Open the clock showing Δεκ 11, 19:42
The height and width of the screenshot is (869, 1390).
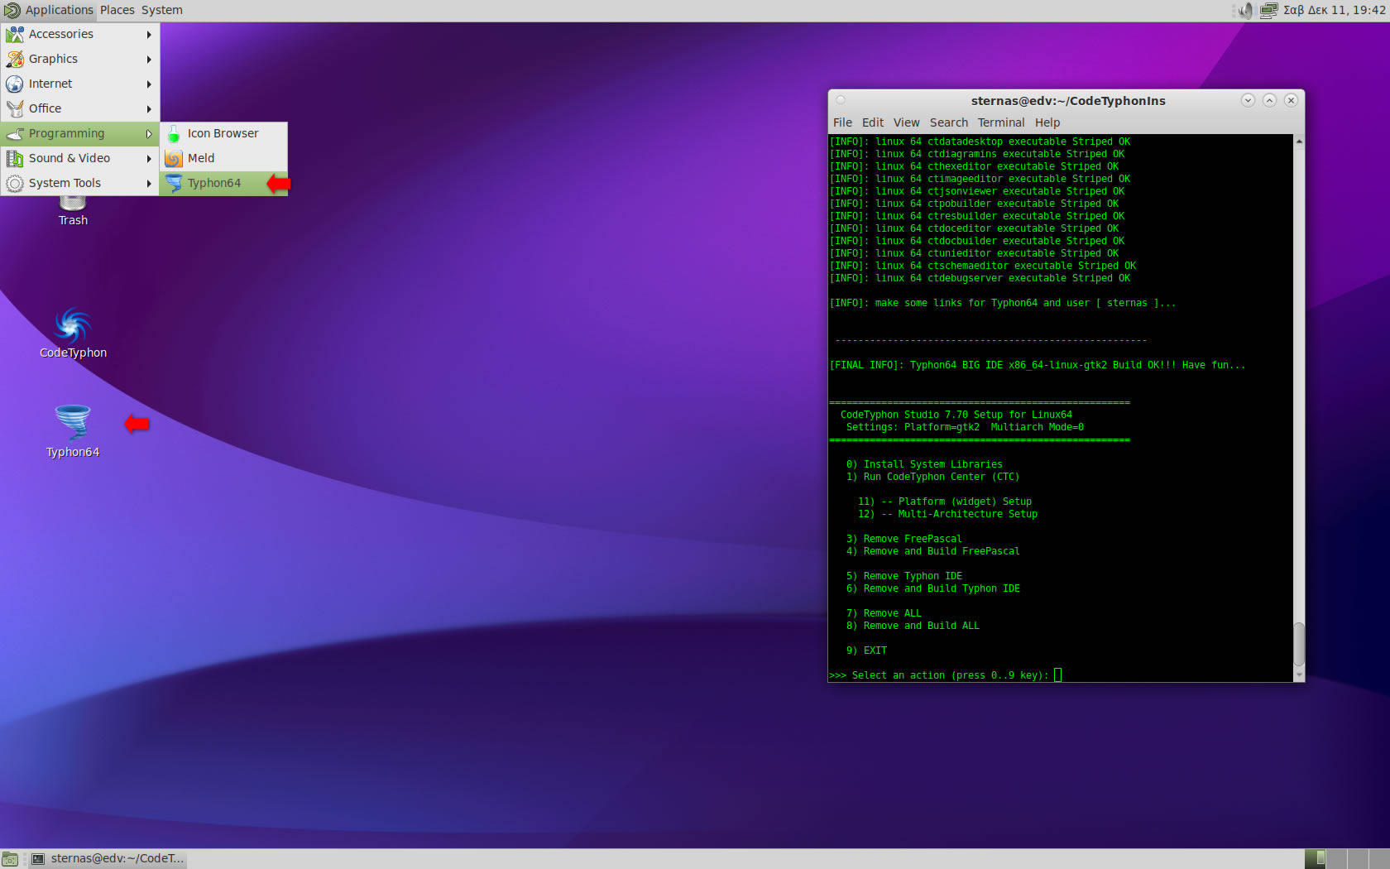pyautogui.click(x=1334, y=10)
